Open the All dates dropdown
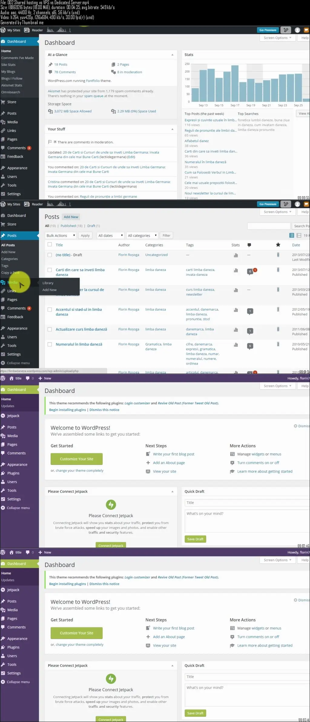Image resolution: width=310 pixels, height=722 pixels. 111,236
